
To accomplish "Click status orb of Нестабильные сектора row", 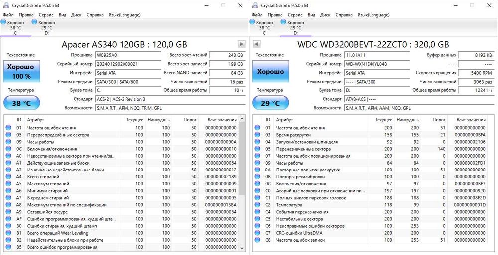I will click(x=257, y=219).
